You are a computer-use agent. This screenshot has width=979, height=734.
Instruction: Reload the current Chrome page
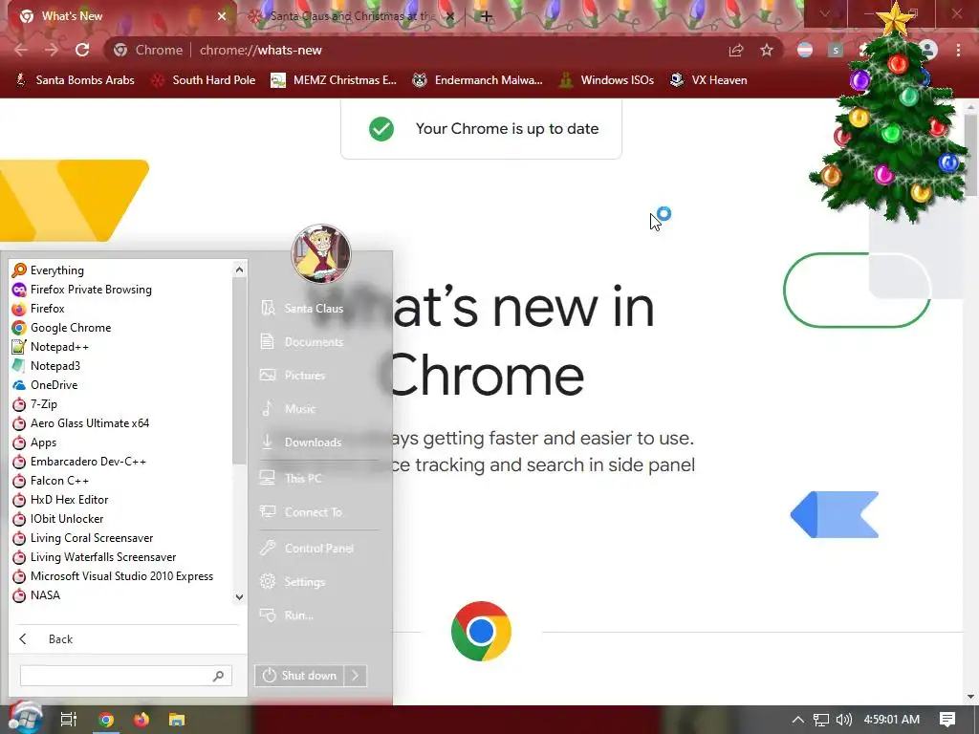click(82, 50)
